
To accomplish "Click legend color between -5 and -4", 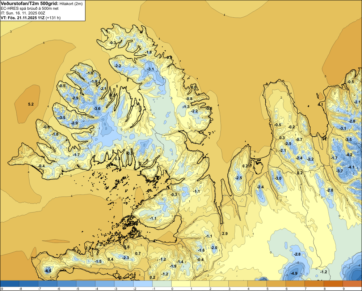I will 86,283.
